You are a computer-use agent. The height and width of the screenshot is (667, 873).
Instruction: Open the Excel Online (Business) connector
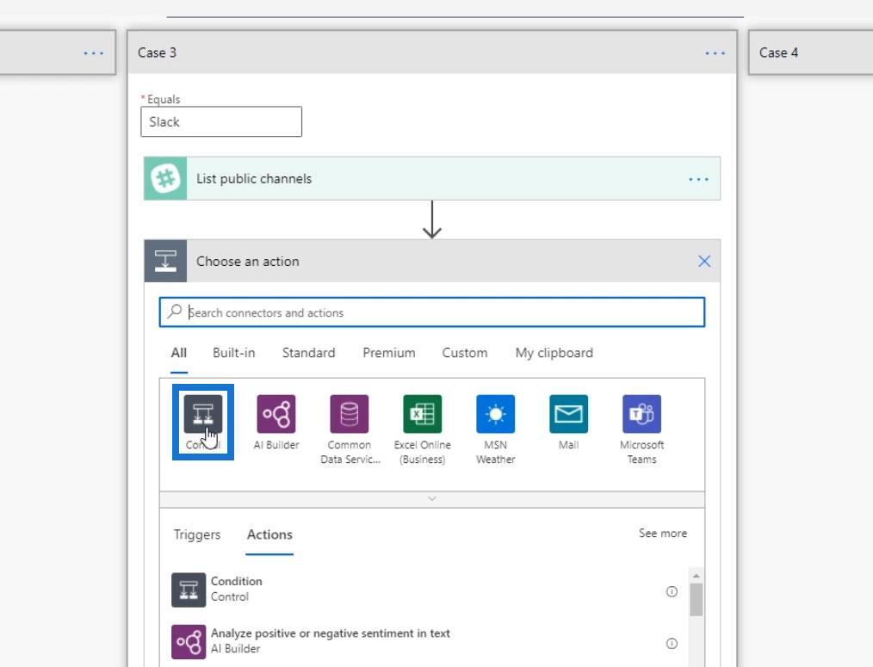click(422, 414)
